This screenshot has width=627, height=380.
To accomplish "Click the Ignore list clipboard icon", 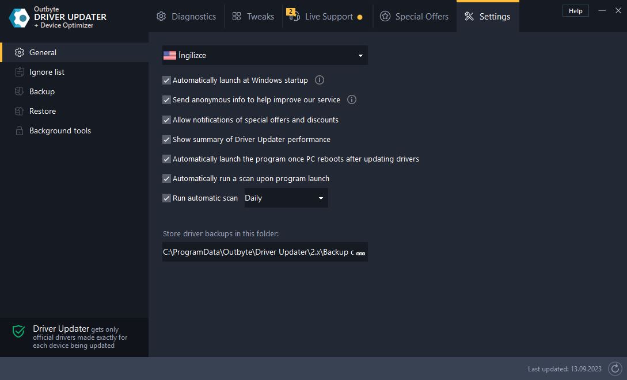I will pyautogui.click(x=19, y=72).
